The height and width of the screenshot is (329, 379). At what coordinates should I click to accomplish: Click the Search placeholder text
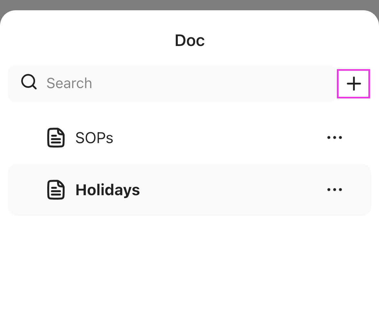coord(69,83)
